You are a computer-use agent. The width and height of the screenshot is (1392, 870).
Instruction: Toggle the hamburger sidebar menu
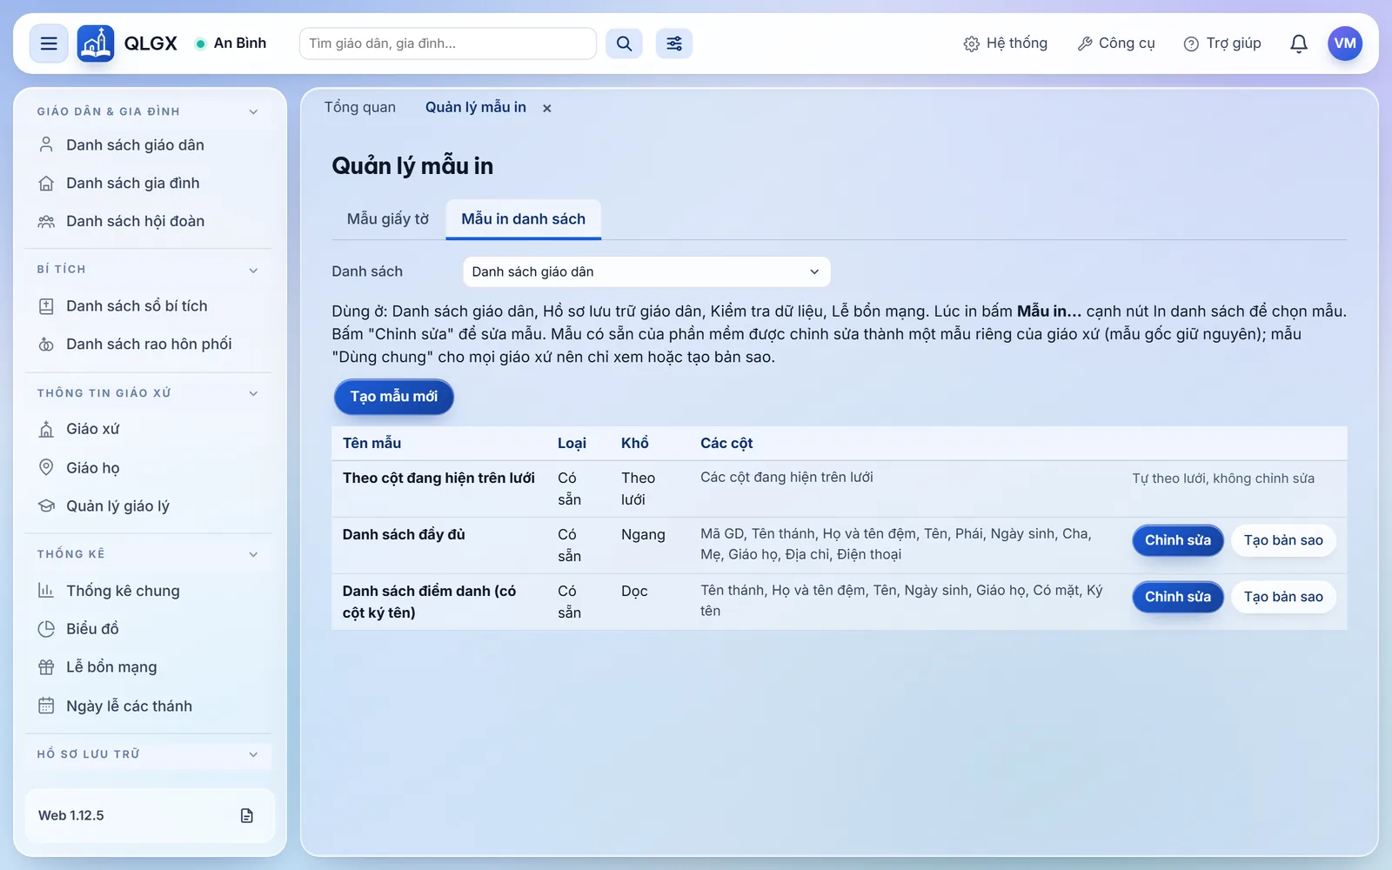tap(49, 43)
